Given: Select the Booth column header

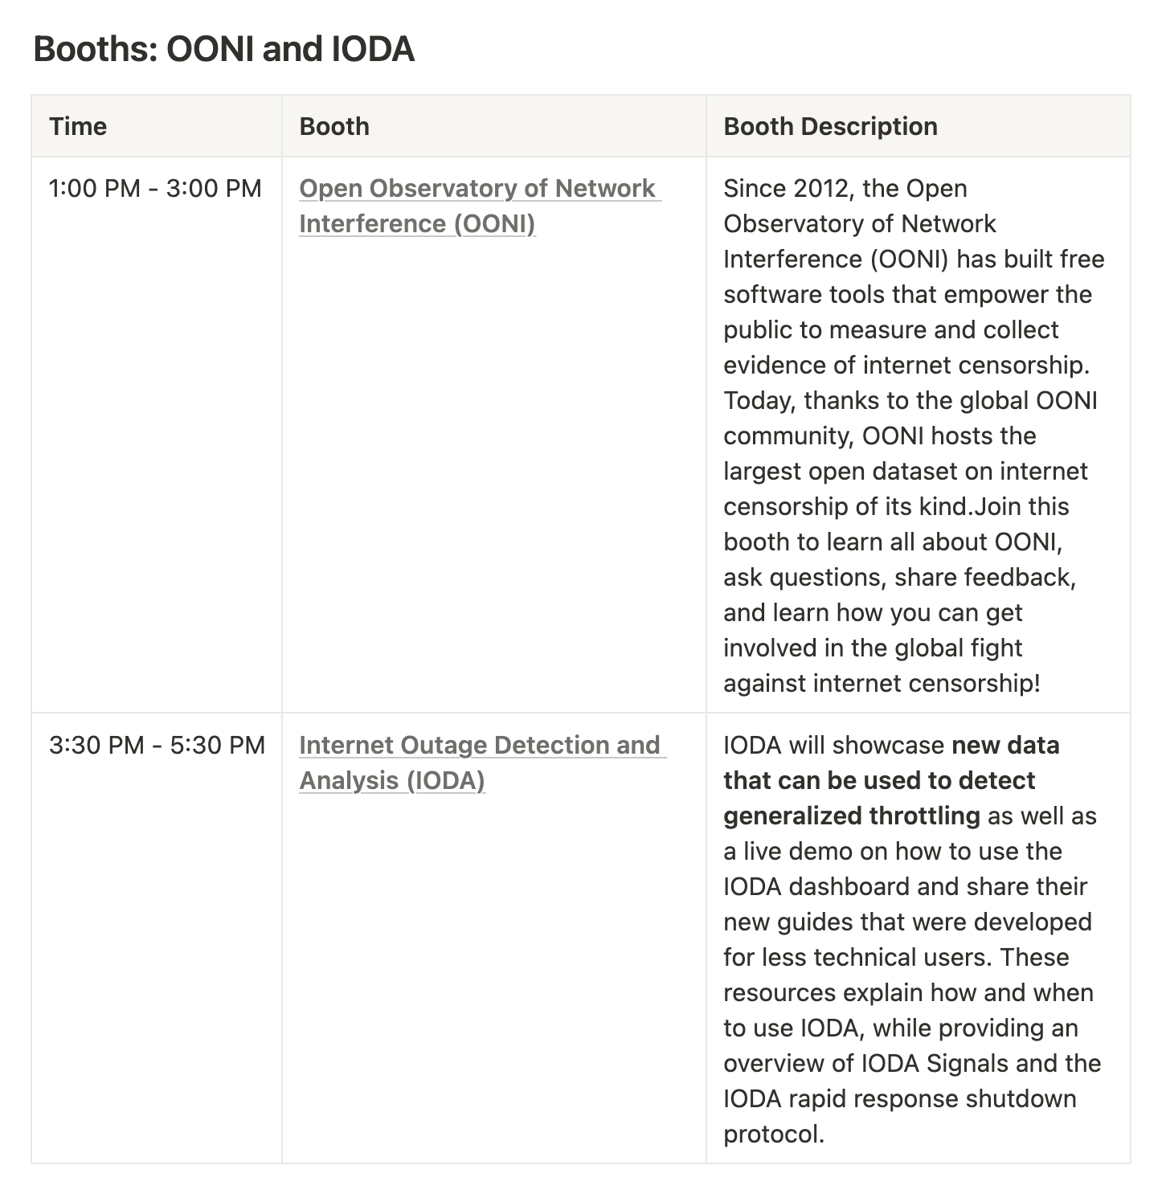Looking at the screenshot, I should tap(334, 126).
